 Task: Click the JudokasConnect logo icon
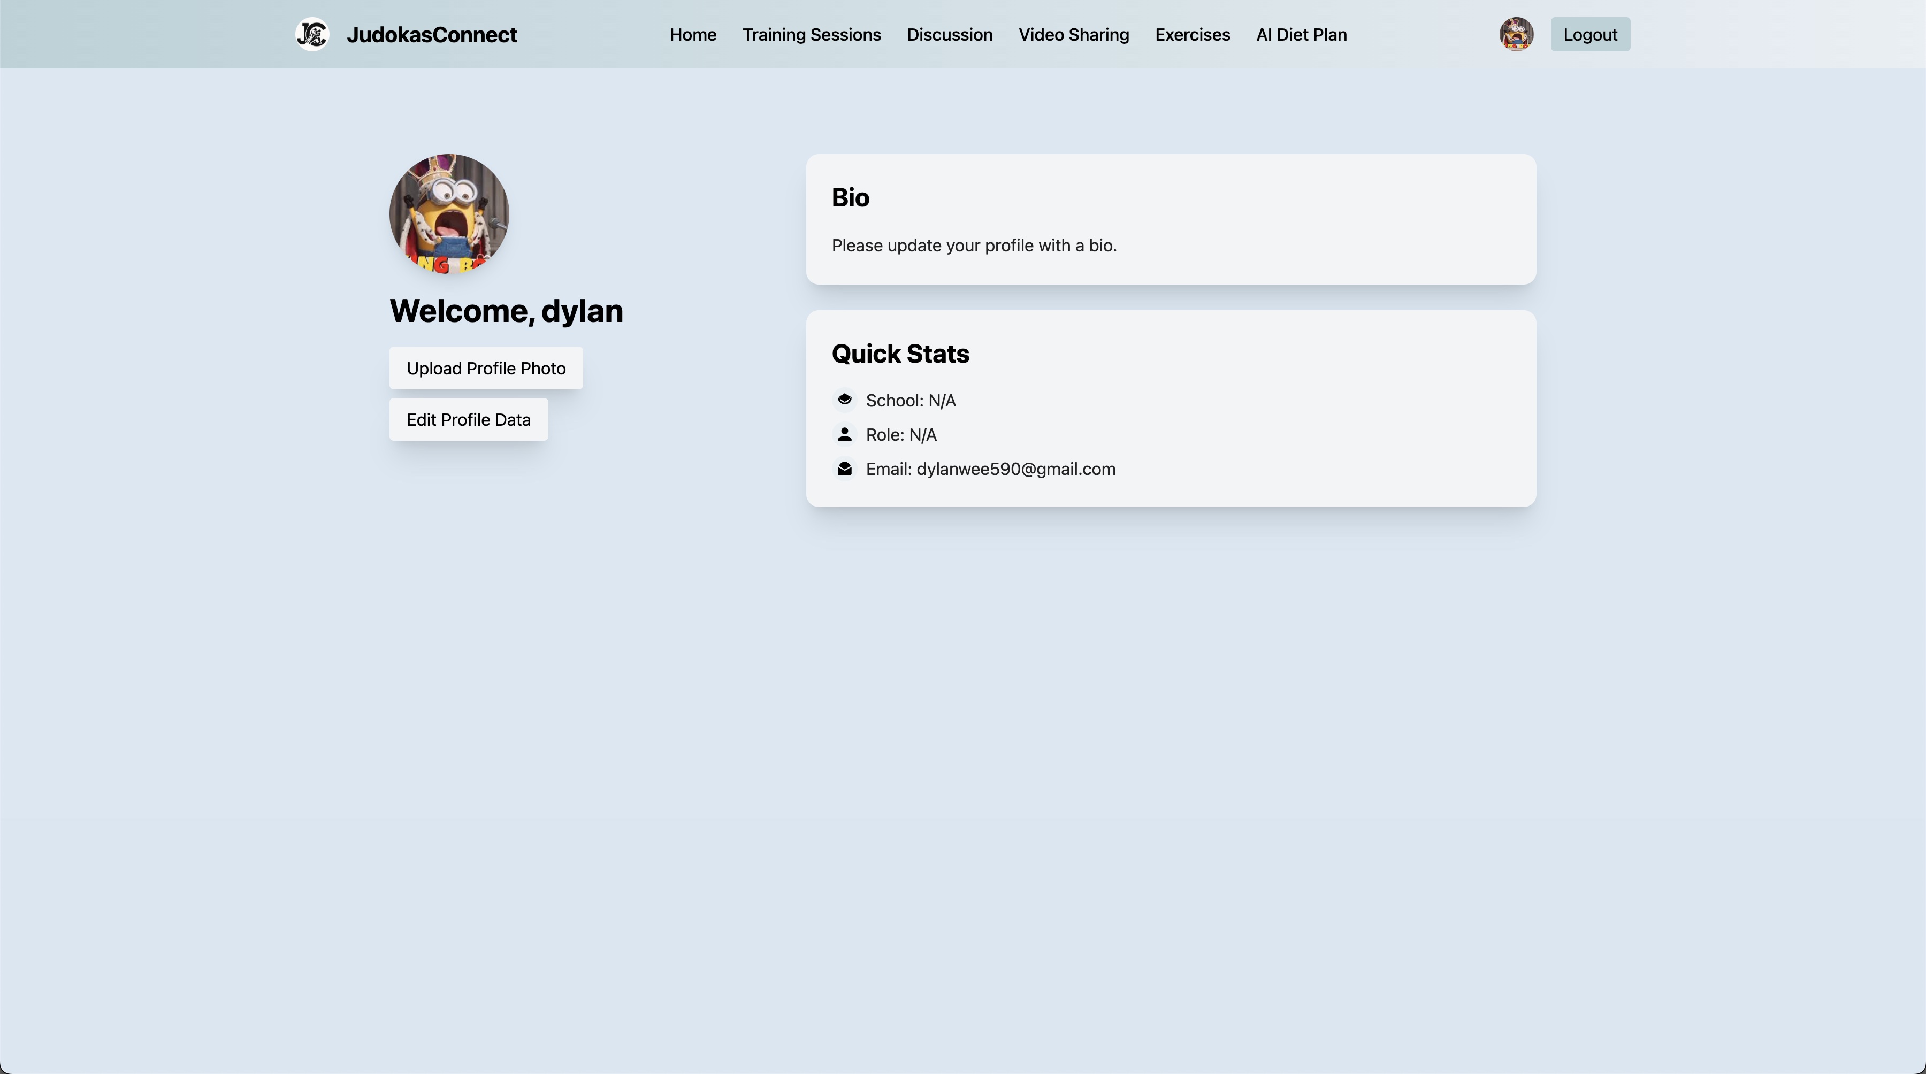312,34
